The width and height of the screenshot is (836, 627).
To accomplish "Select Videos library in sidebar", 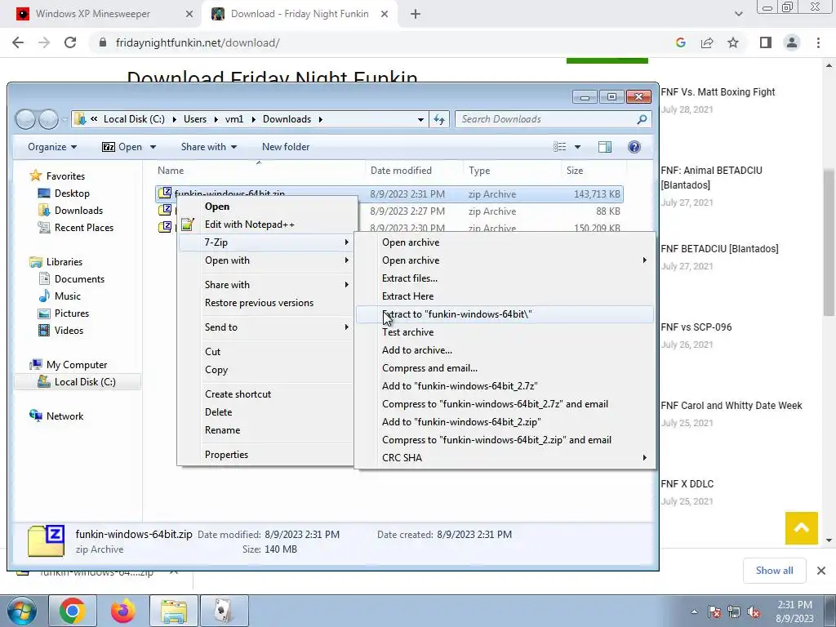I will tap(69, 330).
